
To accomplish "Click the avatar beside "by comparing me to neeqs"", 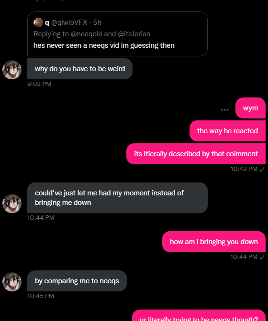I will (x=12, y=282).
